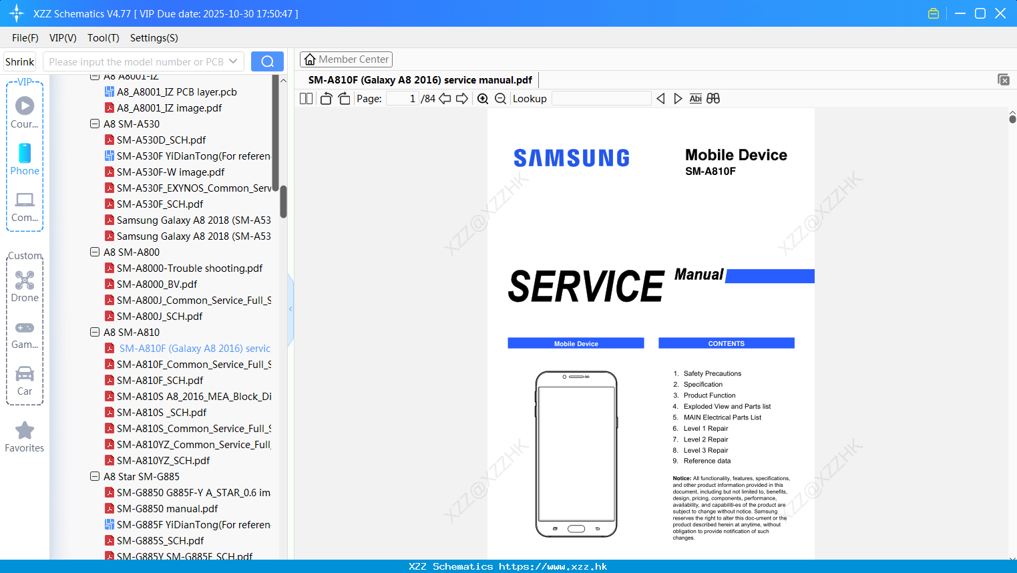This screenshot has height=573, width=1017.
Task: Click the model number search field
Action: (x=137, y=61)
